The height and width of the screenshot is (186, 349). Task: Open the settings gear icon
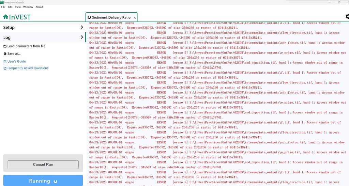(347, 16)
